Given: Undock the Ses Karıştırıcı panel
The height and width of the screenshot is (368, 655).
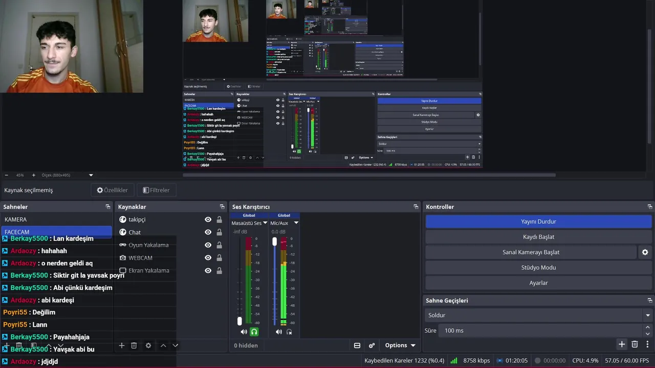Looking at the screenshot, I should (x=416, y=207).
